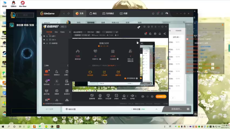The height and width of the screenshot is (129, 230).
Task: Open the 视频连麦 tool
Action: tap(47, 82)
